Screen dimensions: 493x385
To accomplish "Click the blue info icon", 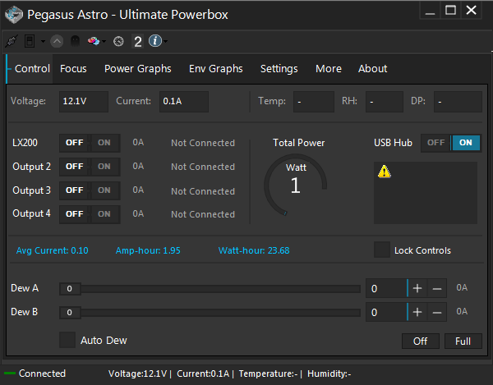I will coord(155,41).
